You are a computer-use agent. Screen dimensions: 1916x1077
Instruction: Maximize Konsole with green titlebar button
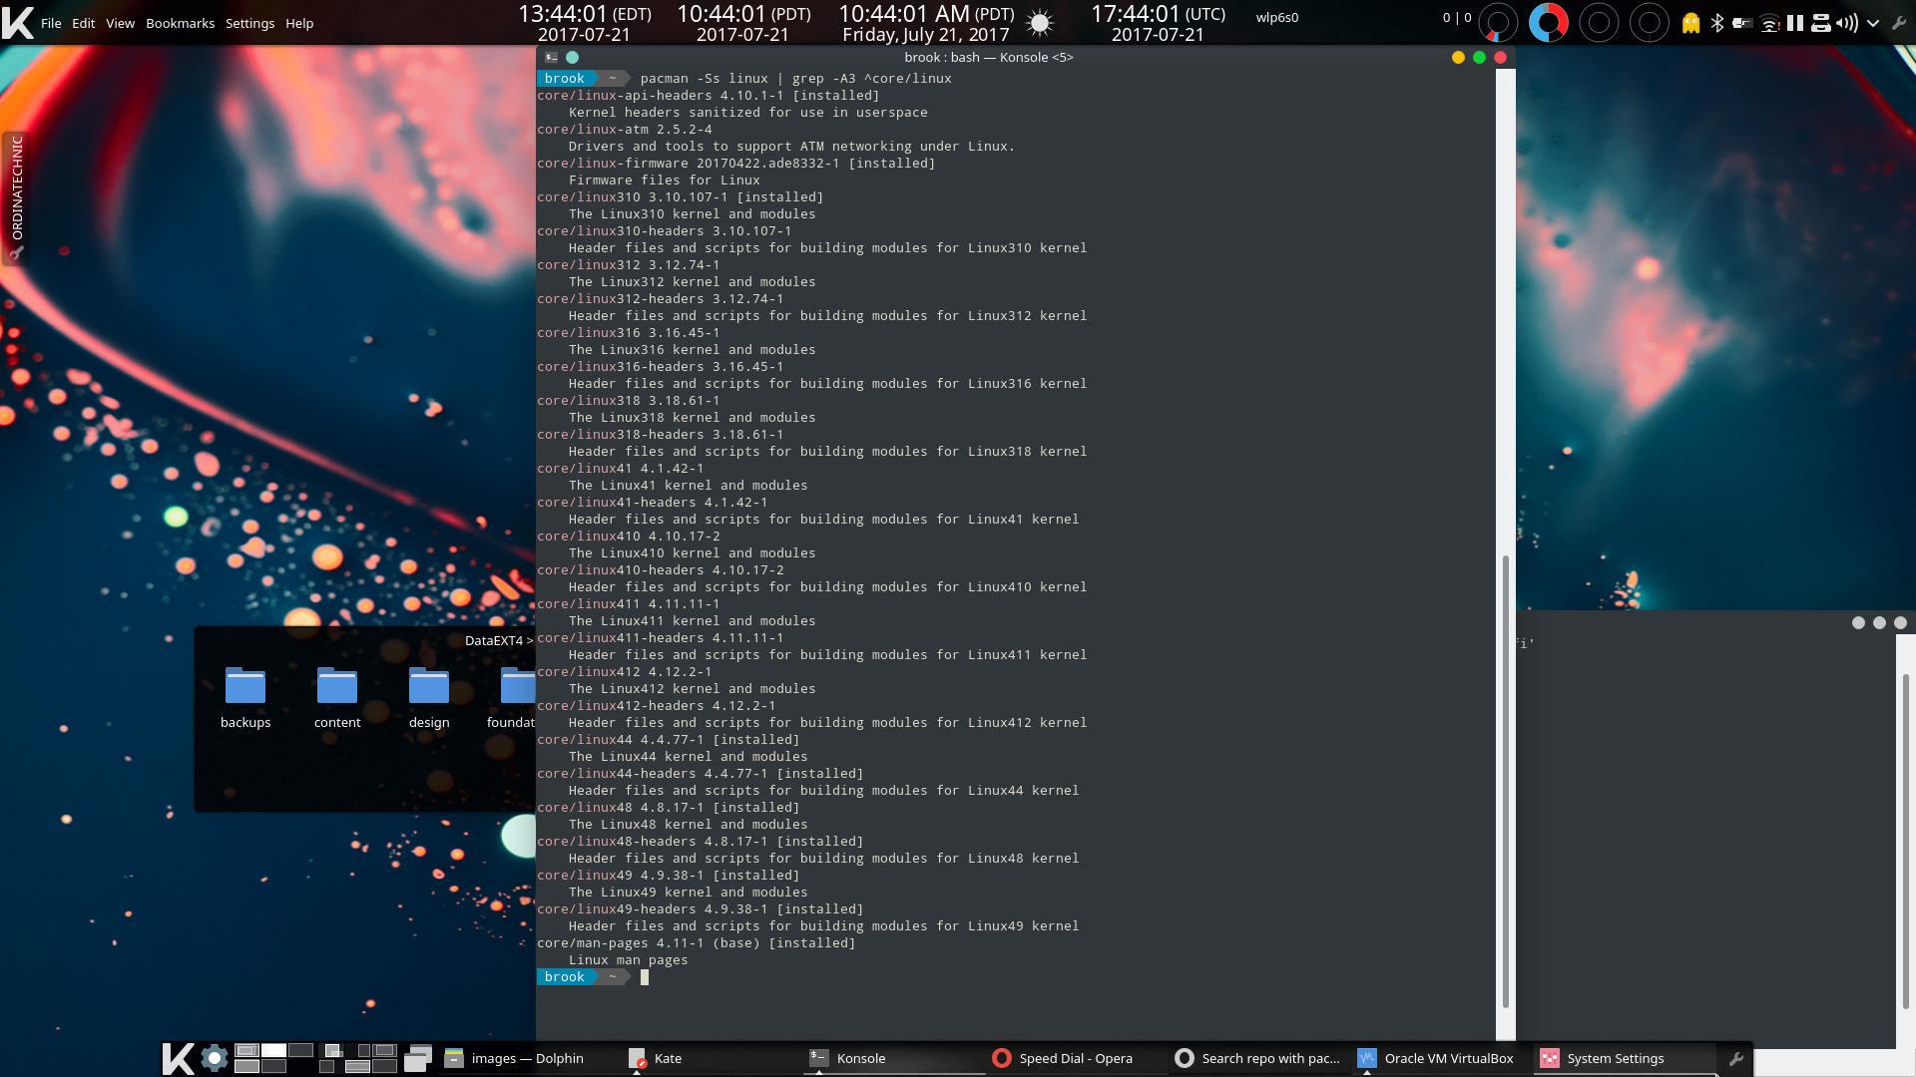(x=1479, y=58)
